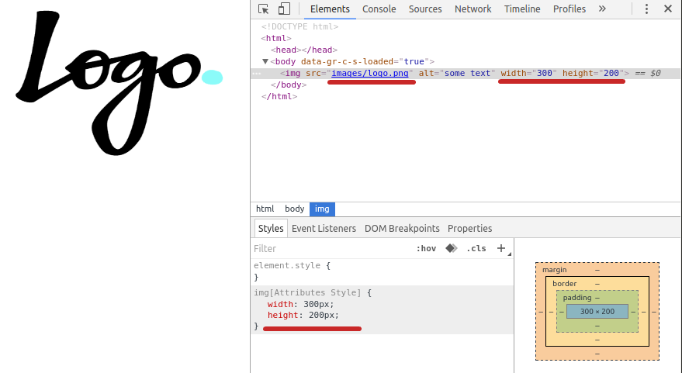Show more DevTools tabs chevron

(602, 9)
